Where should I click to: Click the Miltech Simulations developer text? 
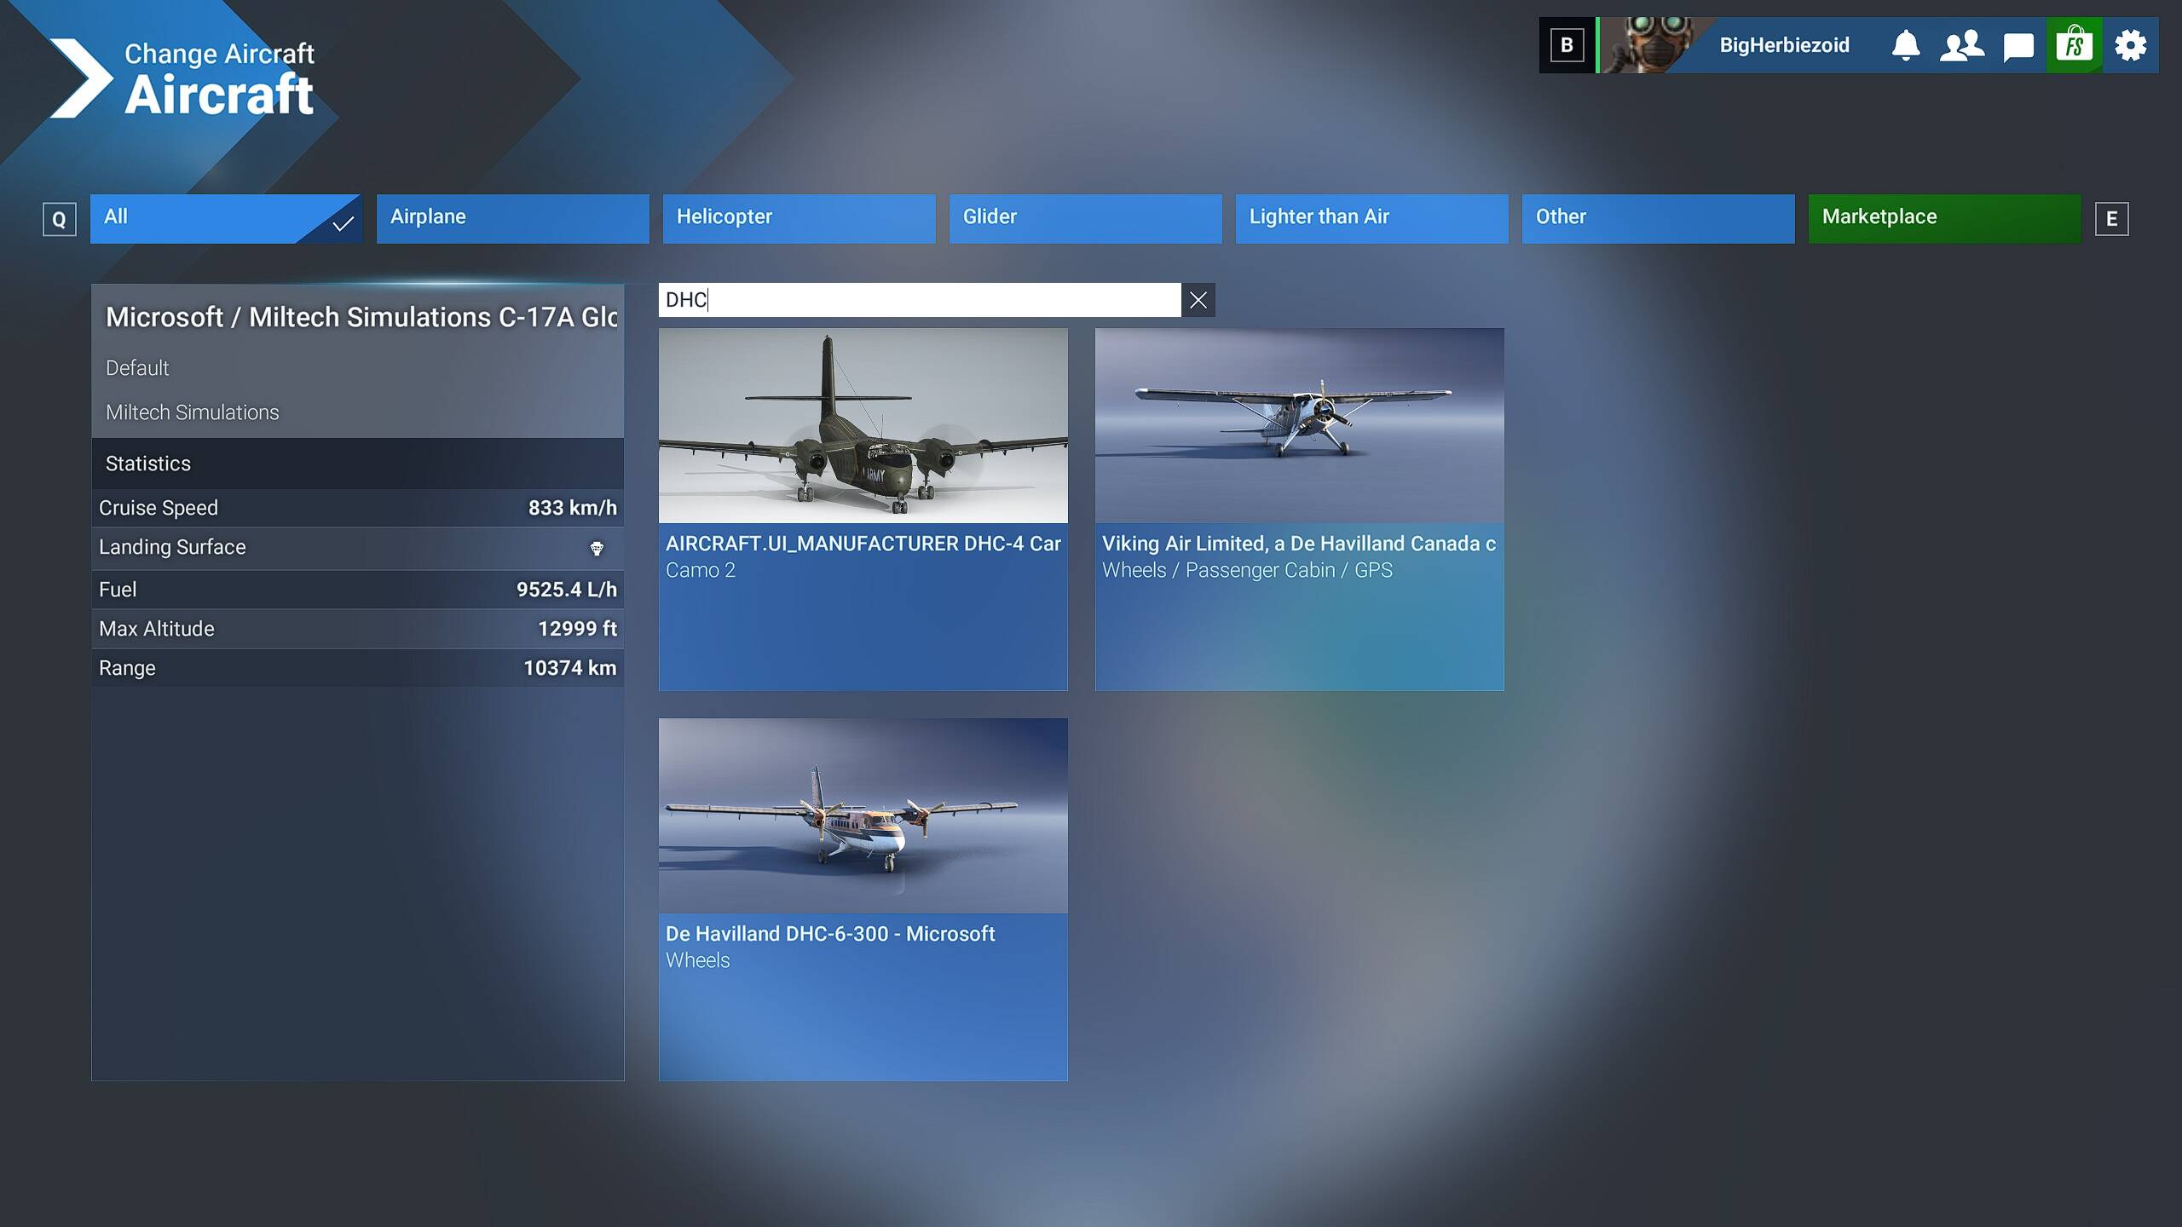(x=192, y=412)
